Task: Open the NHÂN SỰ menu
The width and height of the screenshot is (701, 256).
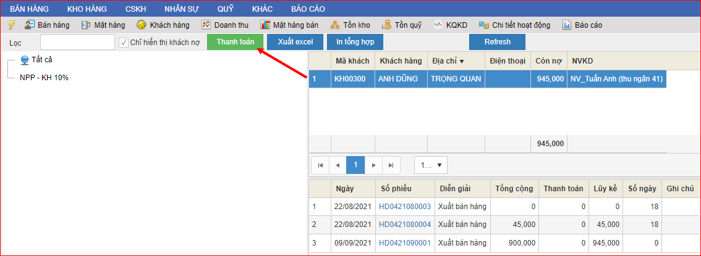Action: (182, 9)
